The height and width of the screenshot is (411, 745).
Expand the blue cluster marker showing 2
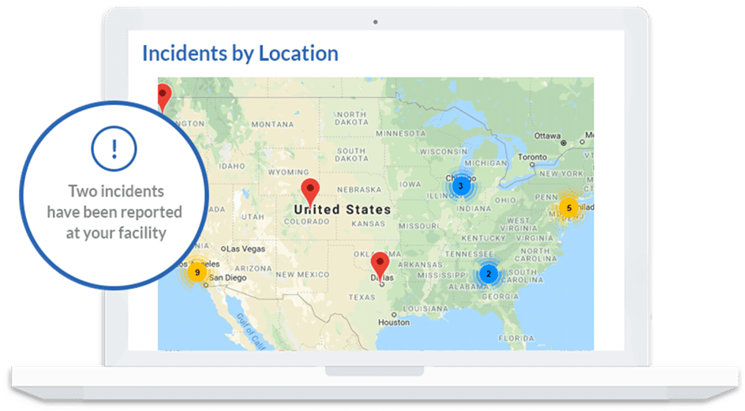tap(487, 275)
